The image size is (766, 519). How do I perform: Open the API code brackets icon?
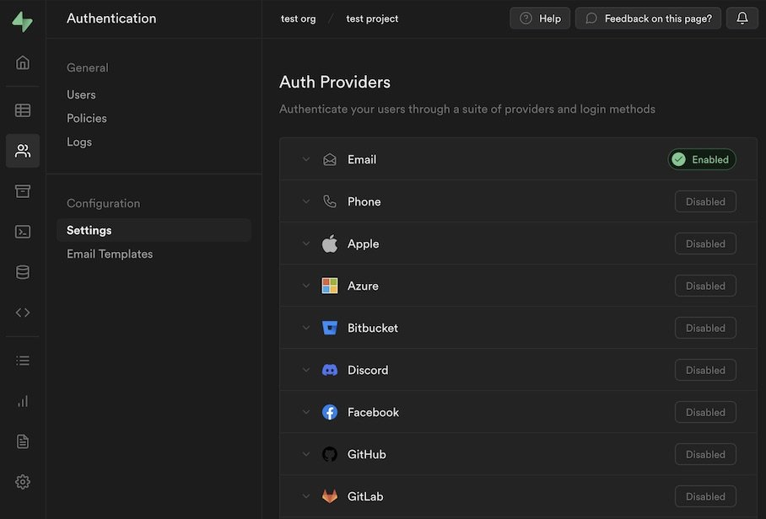pyautogui.click(x=23, y=313)
